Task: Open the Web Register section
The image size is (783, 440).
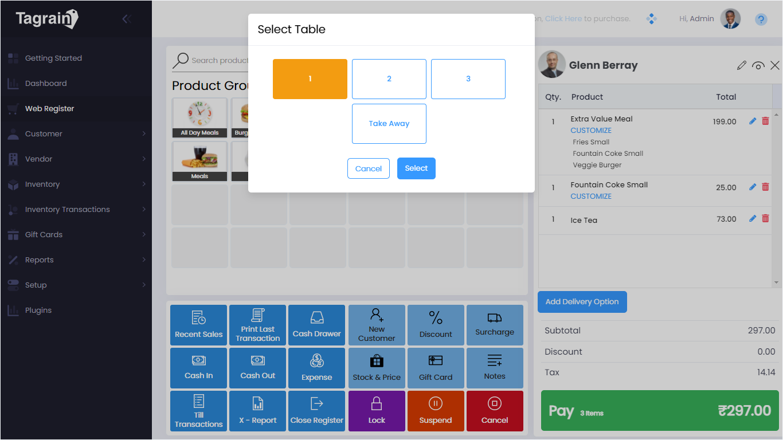Action: 49,108
